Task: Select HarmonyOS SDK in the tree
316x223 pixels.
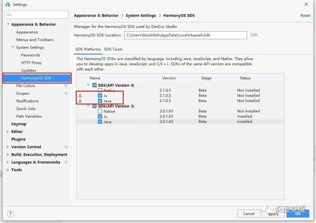Action: click(x=37, y=78)
